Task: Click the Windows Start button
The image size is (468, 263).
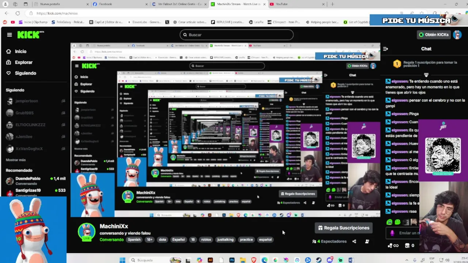Action: (x=122, y=260)
